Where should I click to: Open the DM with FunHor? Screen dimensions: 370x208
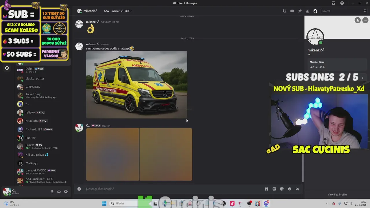coord(42,138)
